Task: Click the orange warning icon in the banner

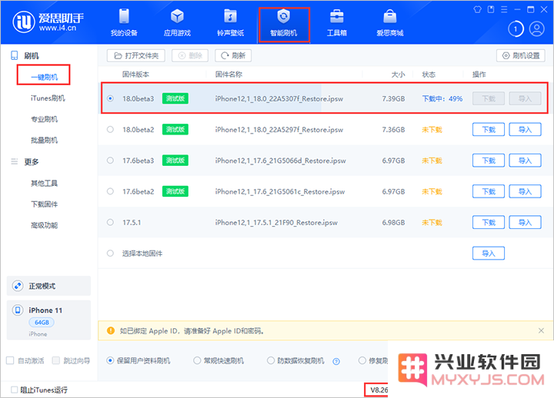Action: pos(111,330)
